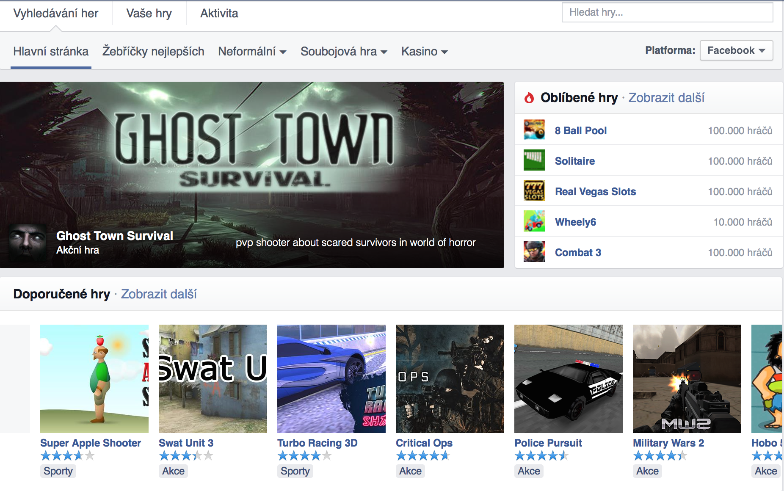Click the Wheely6 game icon
Image resolution: width=784 pixels, height=491 pixels.
click(534, 221)
